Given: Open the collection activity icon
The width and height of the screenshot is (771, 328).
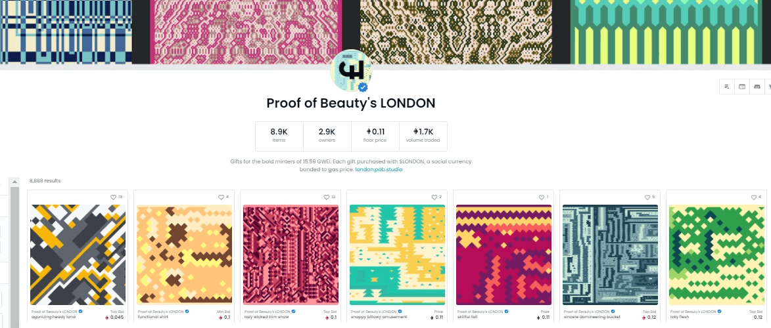Looking at the screenshot, I should (727, 87).
